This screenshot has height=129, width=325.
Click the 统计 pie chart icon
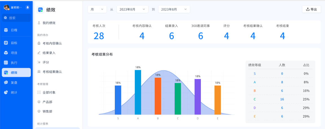(x=6, y=92)
